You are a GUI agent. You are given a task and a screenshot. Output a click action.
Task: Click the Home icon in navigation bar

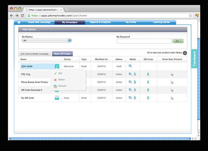(x=19, y=22)
